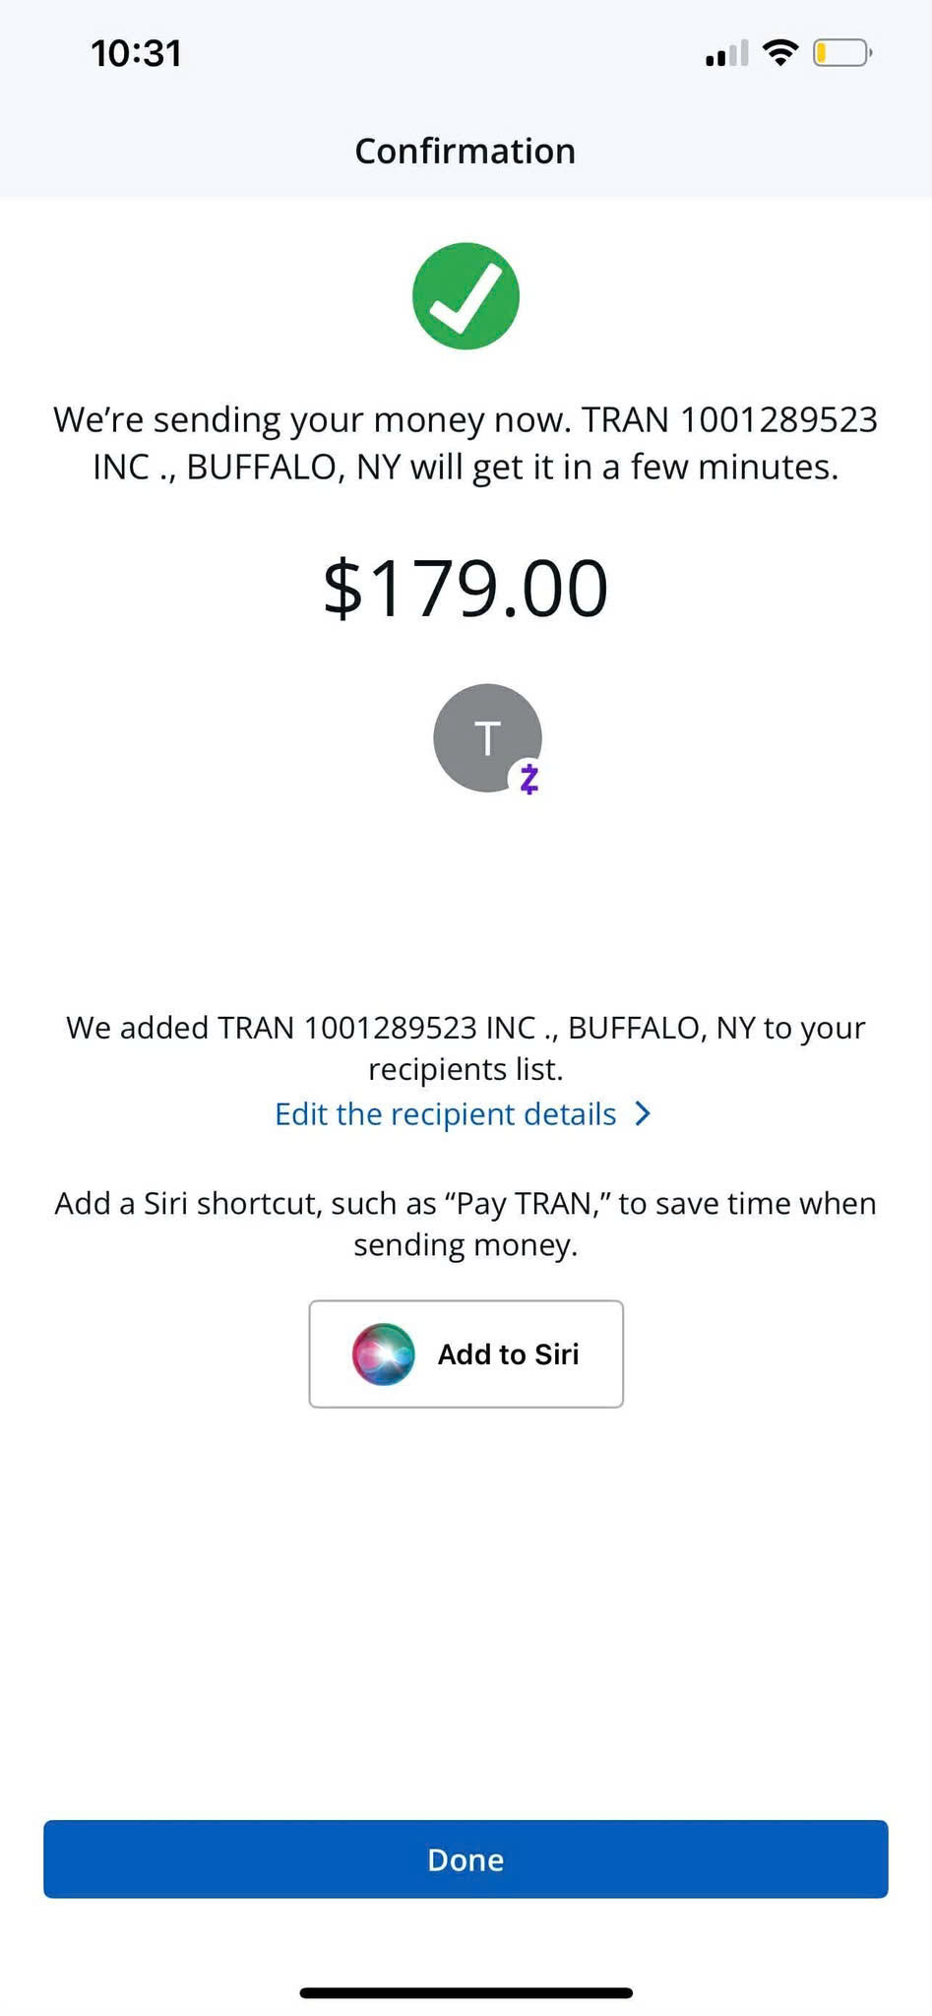Tap the 'Add to Siri' label text
The width and height of the screenshot is (932, 2016).
(509, 1354)
